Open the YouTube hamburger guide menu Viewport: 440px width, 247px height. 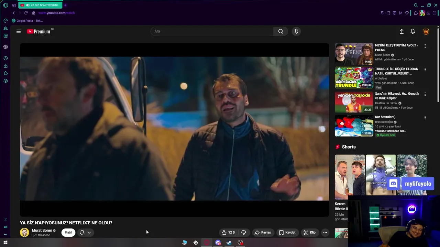click(19, 31)
